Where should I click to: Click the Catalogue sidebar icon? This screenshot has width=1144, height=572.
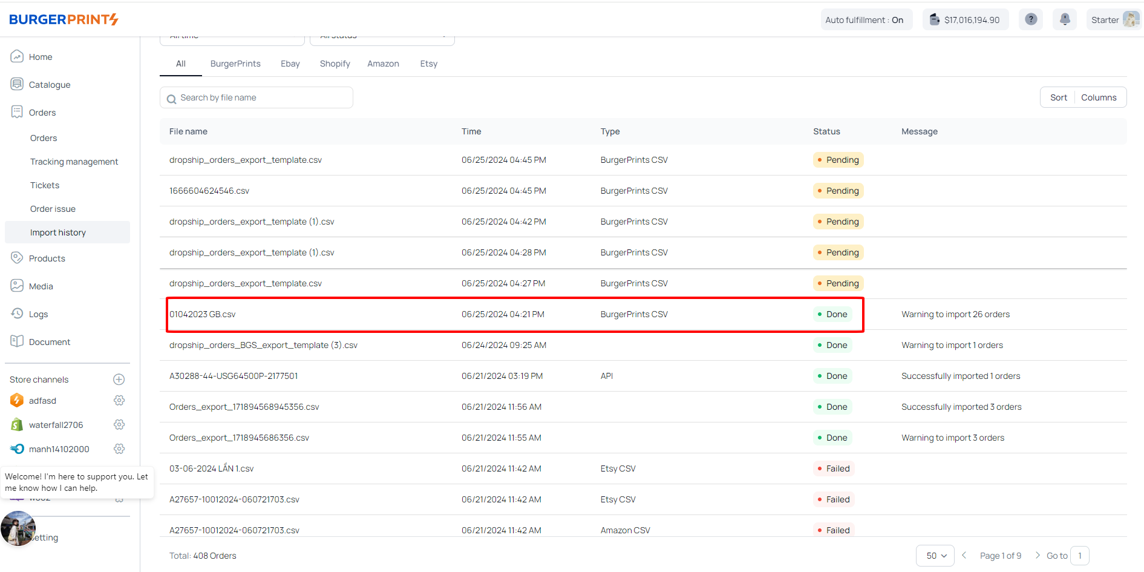[x=17, y=84]
